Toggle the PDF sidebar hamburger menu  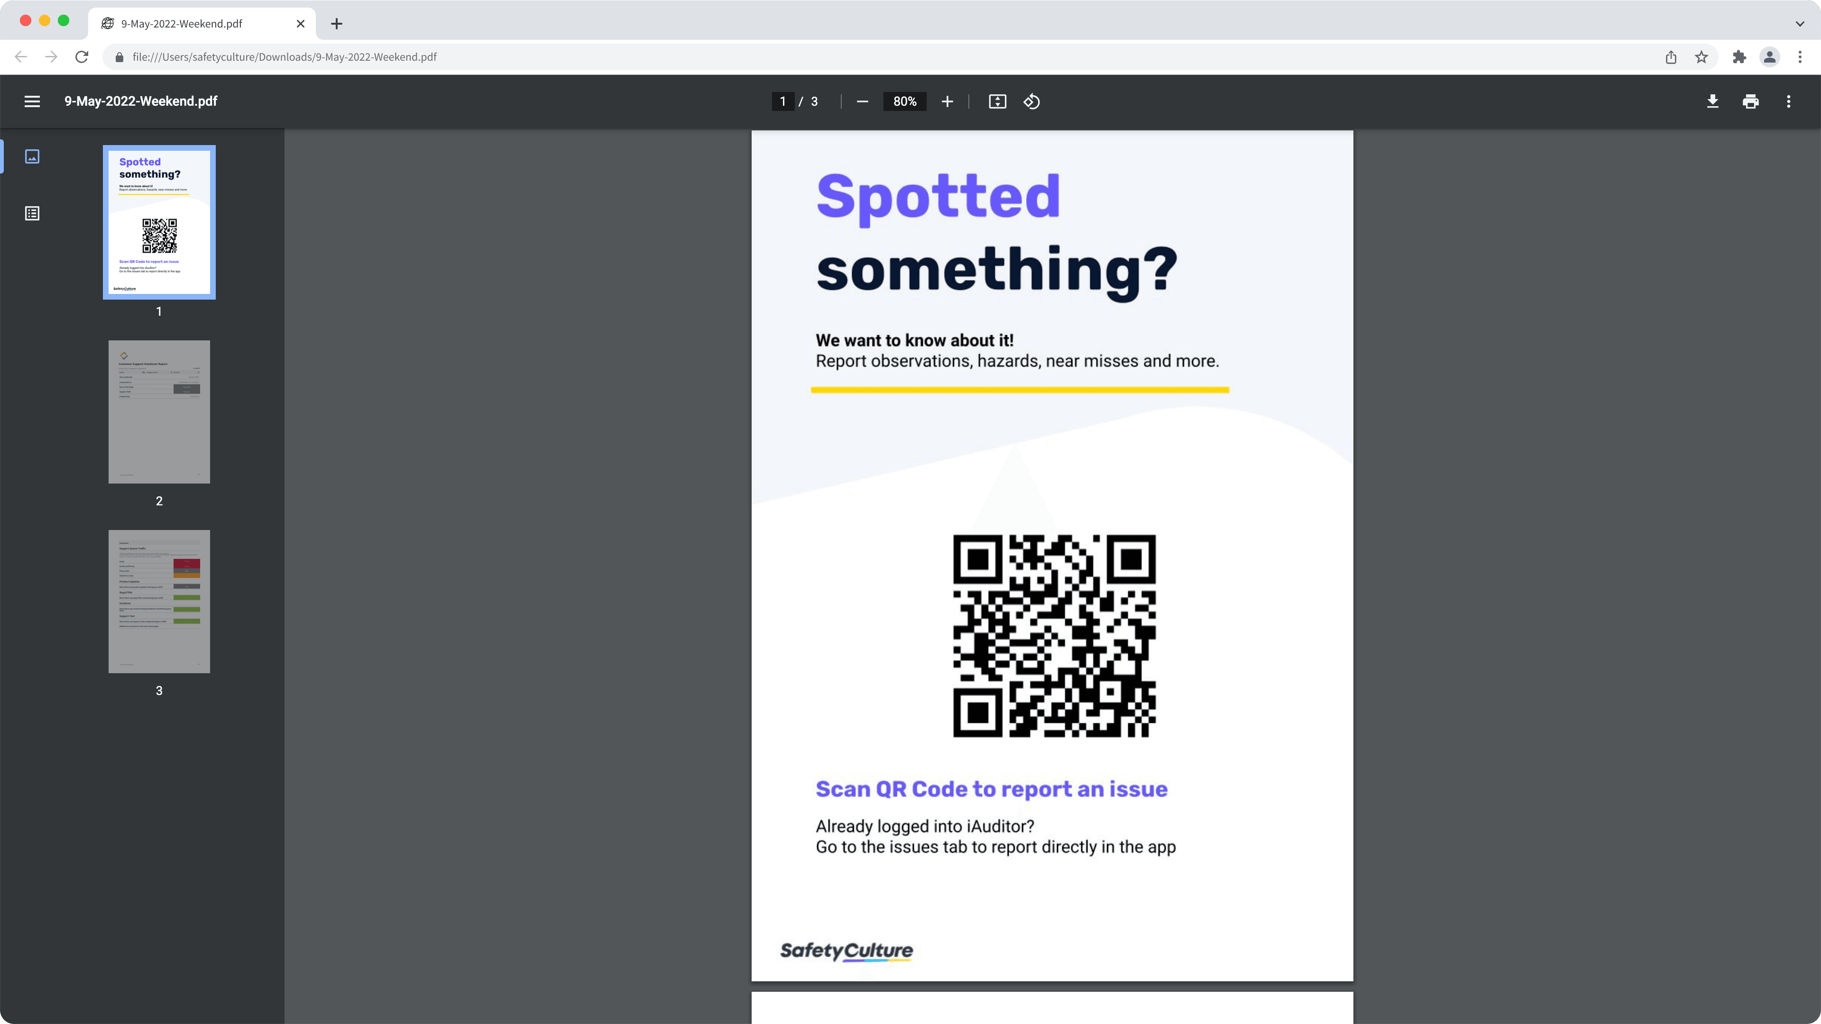point(32,101)
